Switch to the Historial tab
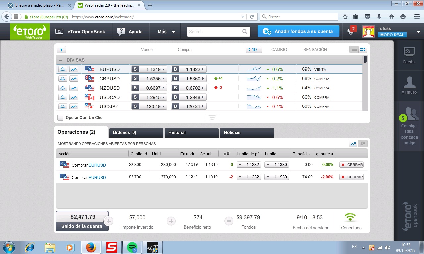 coord(191,133)
